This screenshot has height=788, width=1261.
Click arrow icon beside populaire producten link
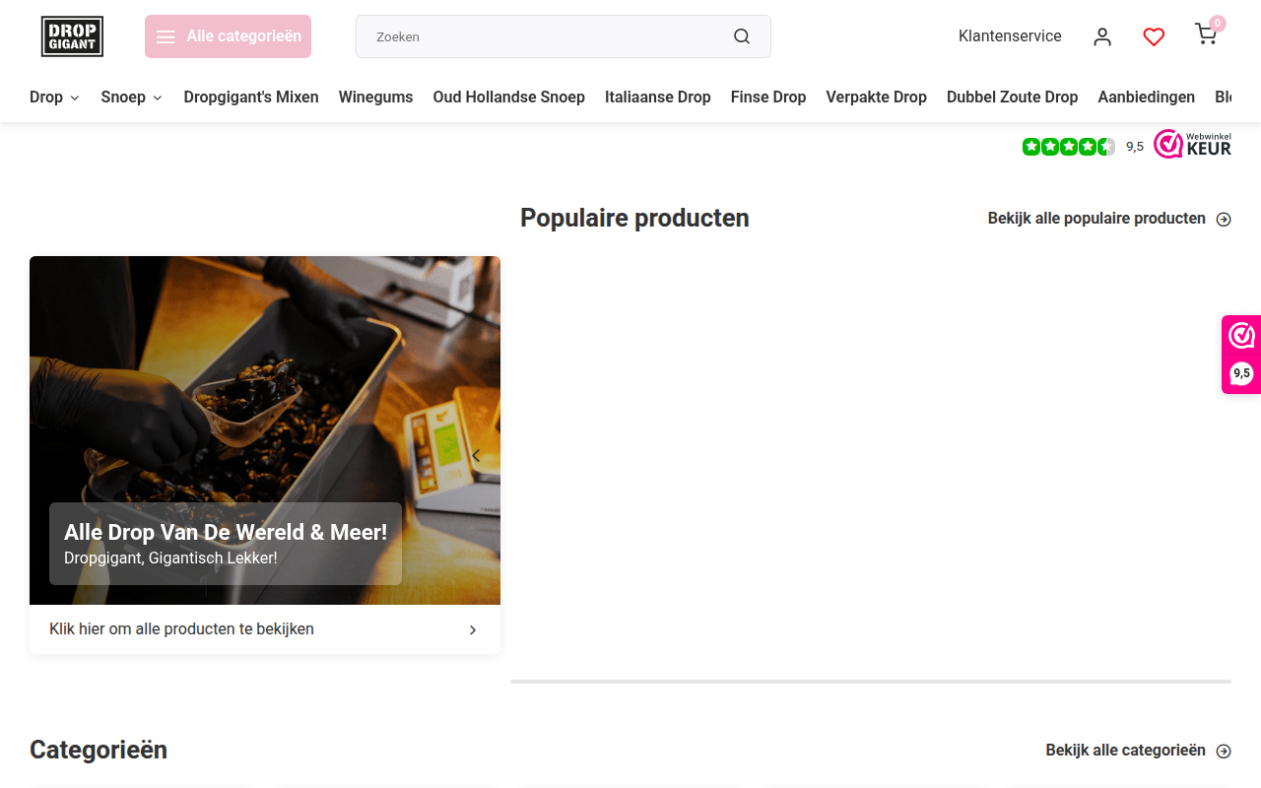pyautogui.click(x=1224, y=219)
